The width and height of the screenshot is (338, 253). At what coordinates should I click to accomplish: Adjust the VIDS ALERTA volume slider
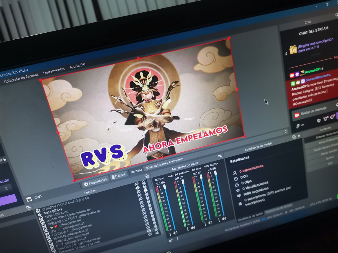[x=220, y=193]
